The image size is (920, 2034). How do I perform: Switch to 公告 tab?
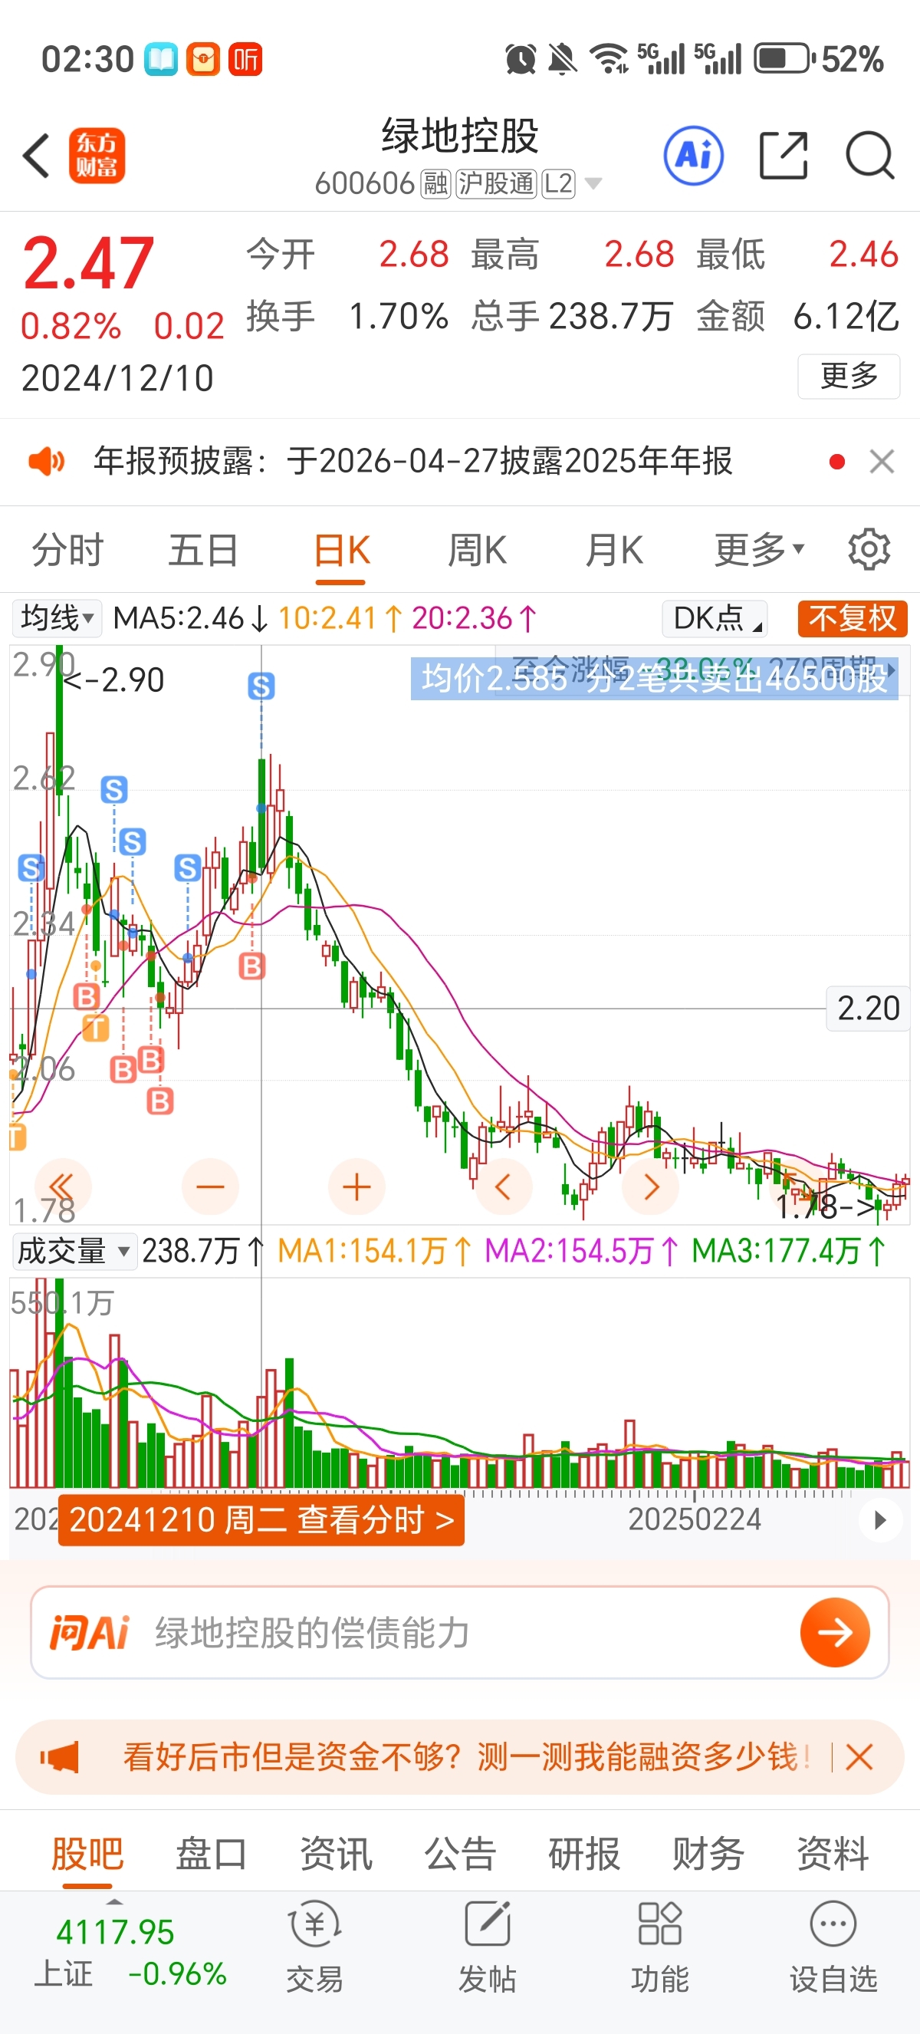(460, 1853)
